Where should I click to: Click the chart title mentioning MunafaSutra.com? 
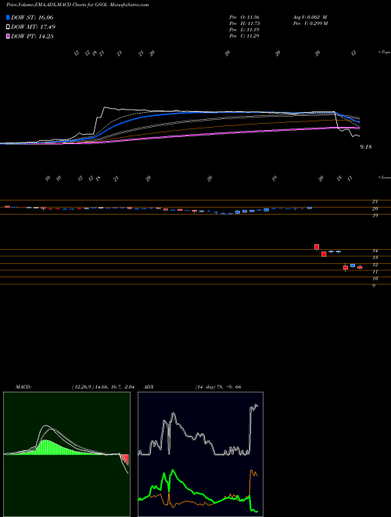(77, 5)
